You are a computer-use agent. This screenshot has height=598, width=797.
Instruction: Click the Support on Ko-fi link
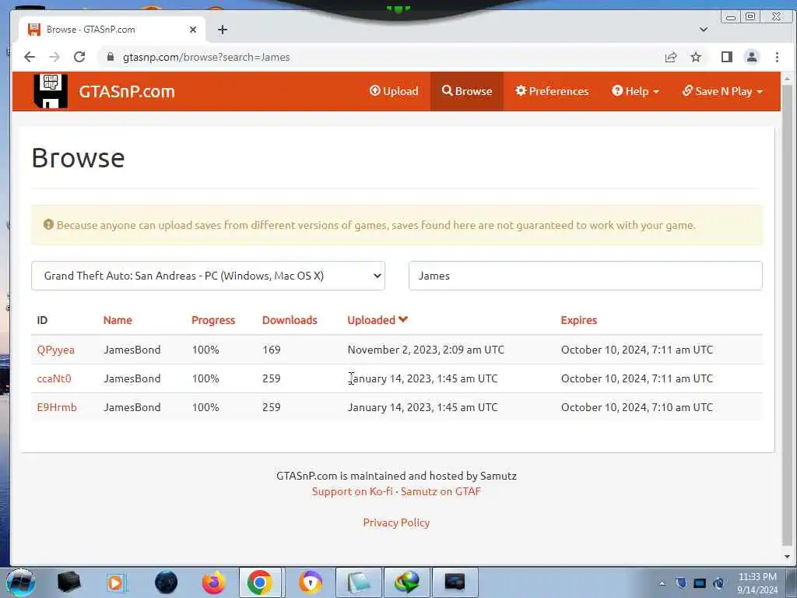pyautogui.click(x=352, y=491)
